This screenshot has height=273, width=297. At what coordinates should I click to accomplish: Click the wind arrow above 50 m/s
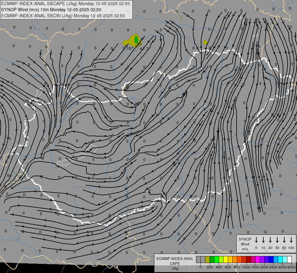pos(284,240)
